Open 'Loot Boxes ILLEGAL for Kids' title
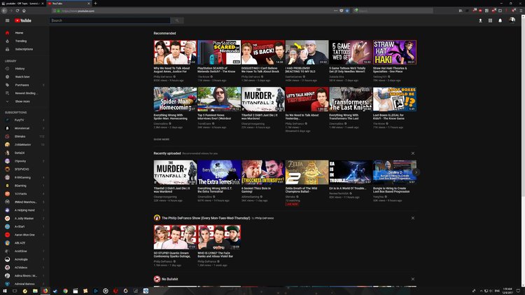Viewport: 525px width, 295px height. coord(389,116)
